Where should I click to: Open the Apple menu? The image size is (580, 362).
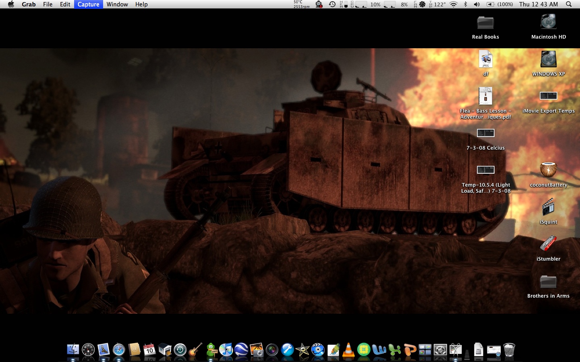click(x=11, y=4)
